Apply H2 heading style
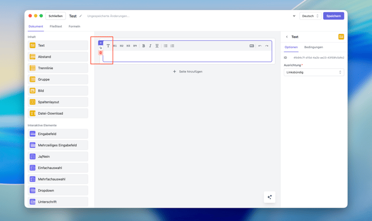The width and height of the screenshot is (372, 221). point(122,46)
